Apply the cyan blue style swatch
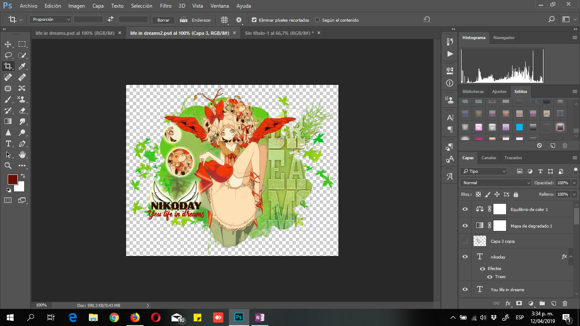This screenshot has width=580, height=326. 519,127
